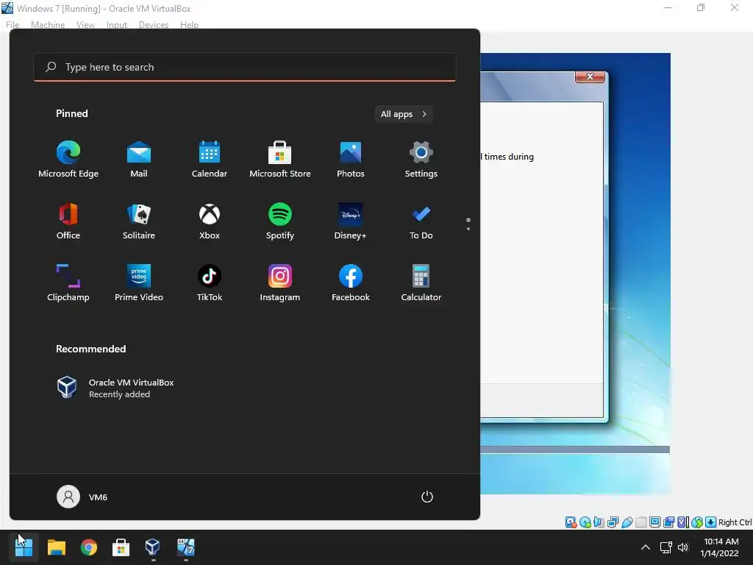Open Microsoft Store in the Pinned grid
The height and width of the screenshot is (565, 753).
point(280,160)
